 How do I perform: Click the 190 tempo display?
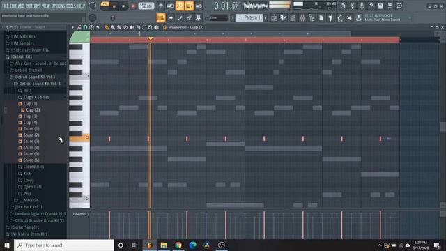(x=146, y=6)
